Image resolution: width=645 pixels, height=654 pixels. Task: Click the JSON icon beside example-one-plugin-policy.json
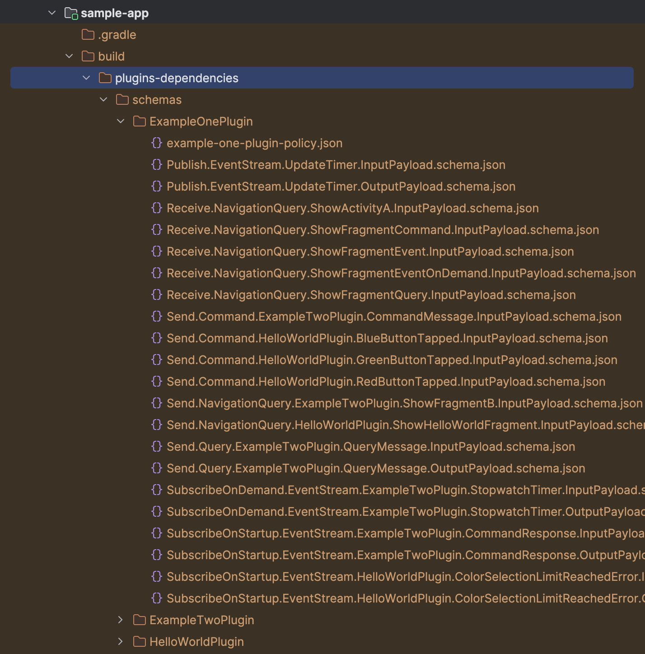pyautogui.click(x=157, y=143)
